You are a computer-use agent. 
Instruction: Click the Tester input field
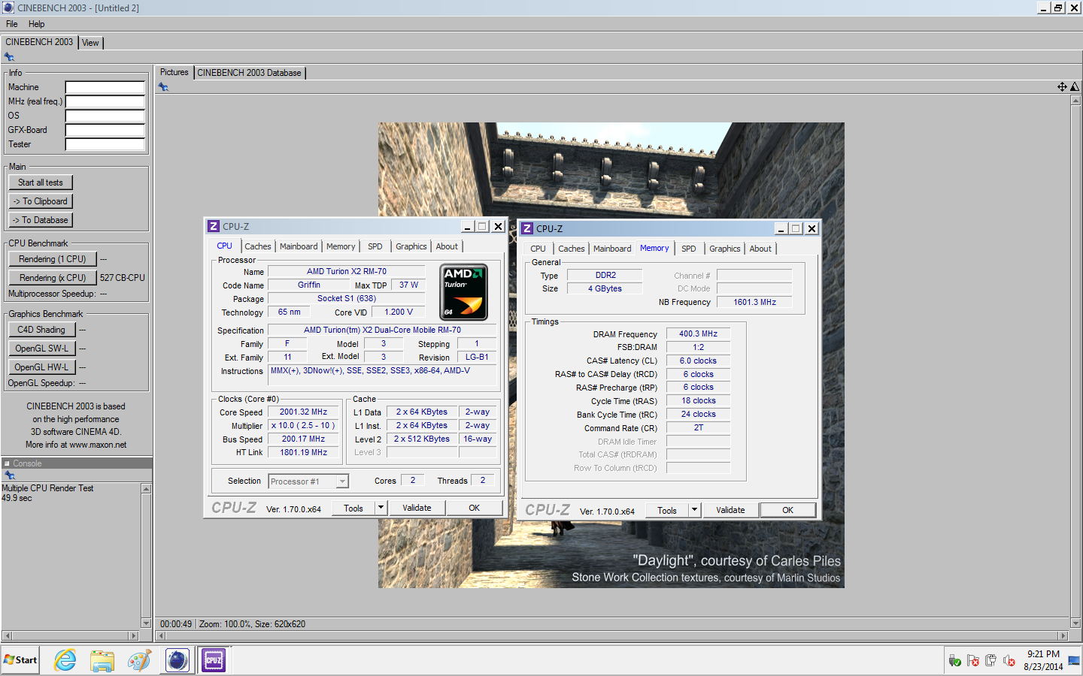[105, 144]
